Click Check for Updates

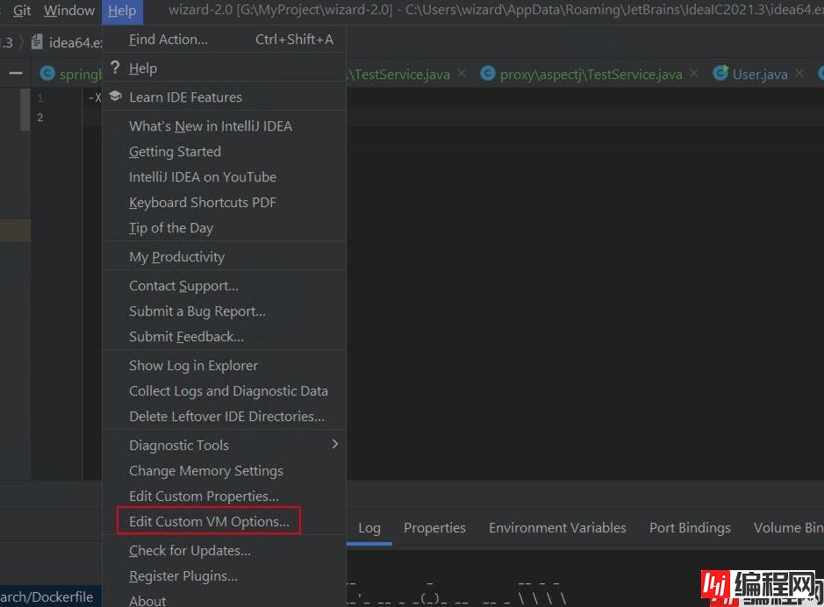pos(190,550)
